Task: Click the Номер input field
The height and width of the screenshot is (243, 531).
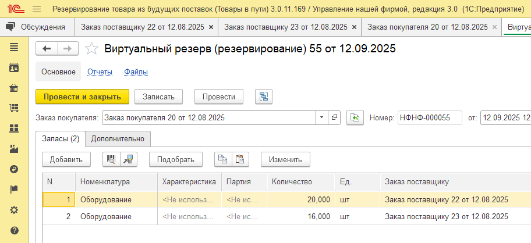Action: click(429, 117)
